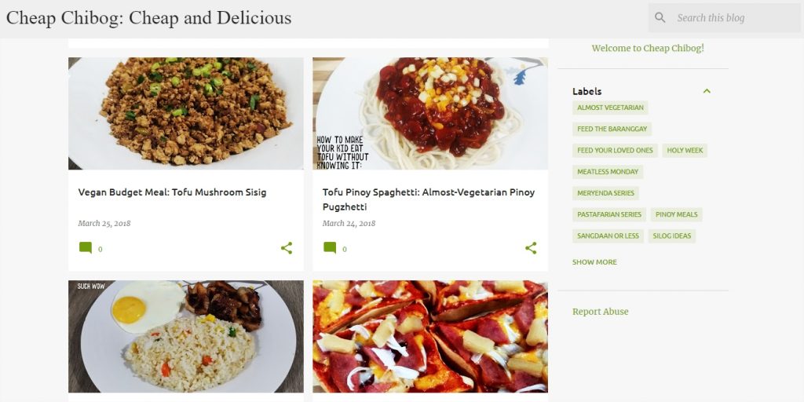Open Vegan Budget Meal: Tofu Mushroom Sisig title

coord(172,192)
